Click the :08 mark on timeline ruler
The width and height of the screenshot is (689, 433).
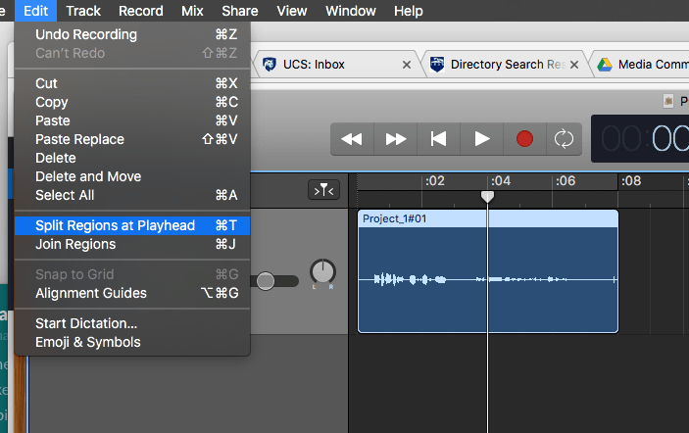631,181
